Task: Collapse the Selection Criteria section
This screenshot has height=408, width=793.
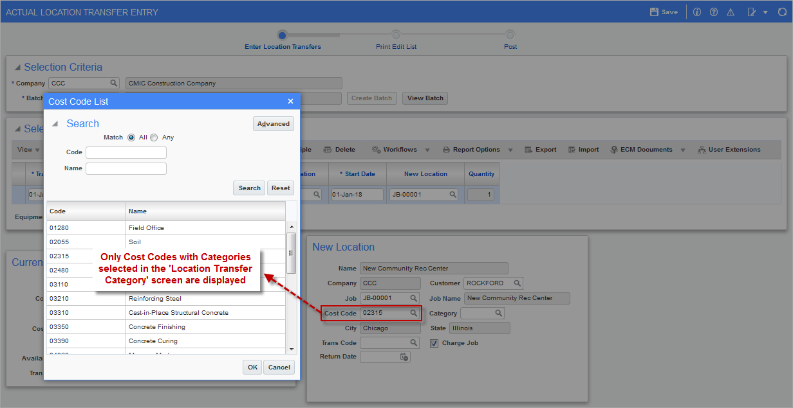Action: [x=17, y=67]
